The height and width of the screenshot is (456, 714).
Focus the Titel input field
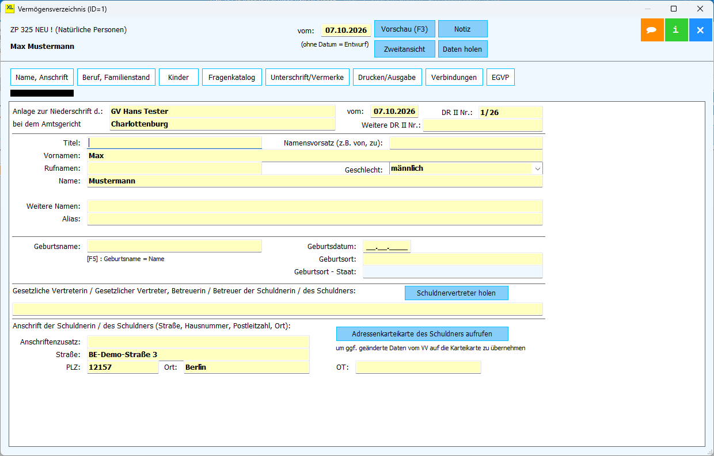coord(174,143)
